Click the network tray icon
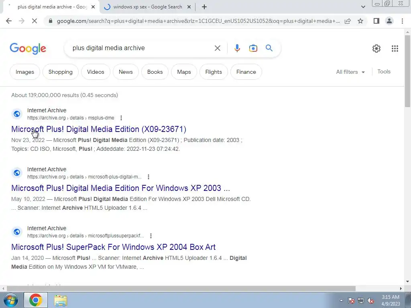 (x=361, y=300)
